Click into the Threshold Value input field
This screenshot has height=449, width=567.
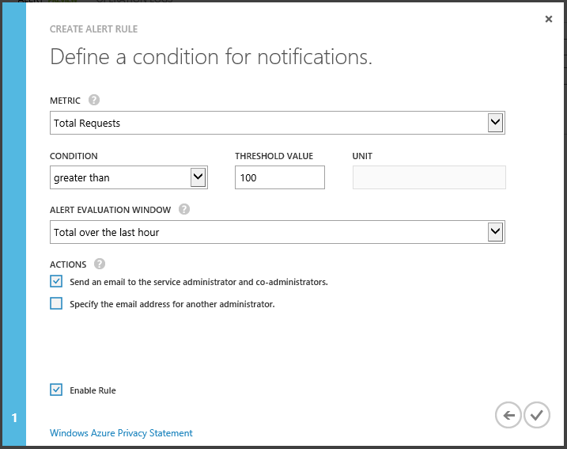coord(279,177)
